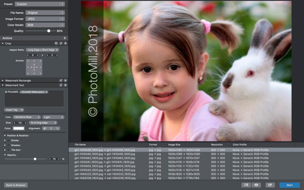Click the reset icon on the Crop action
The height and width of the screenshot is (190, 304).
(x=56, y=43)
